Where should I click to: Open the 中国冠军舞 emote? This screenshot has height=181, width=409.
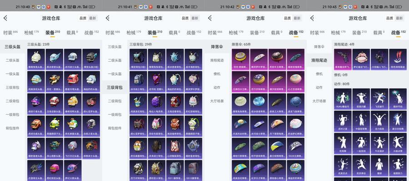point(361,121)
